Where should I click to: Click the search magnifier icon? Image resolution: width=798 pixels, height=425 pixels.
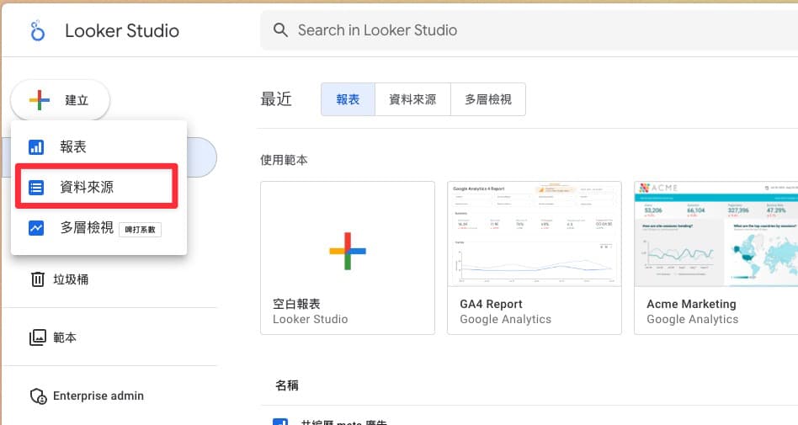pyautogui.click(x=281, y=30)
